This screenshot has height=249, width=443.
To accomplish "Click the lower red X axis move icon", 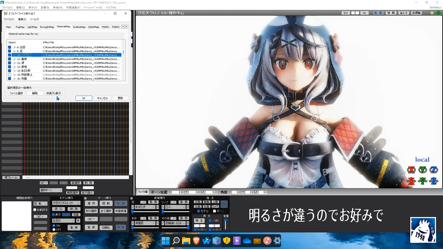I will point(411,181).
